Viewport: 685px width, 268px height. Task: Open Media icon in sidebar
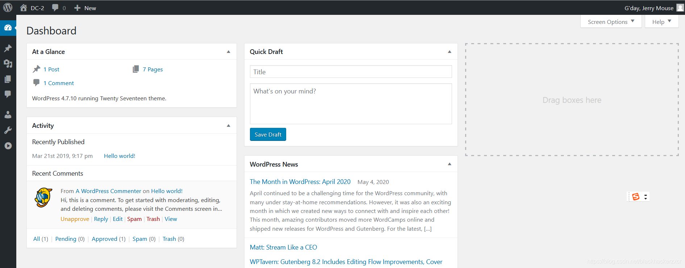(8, 64)
